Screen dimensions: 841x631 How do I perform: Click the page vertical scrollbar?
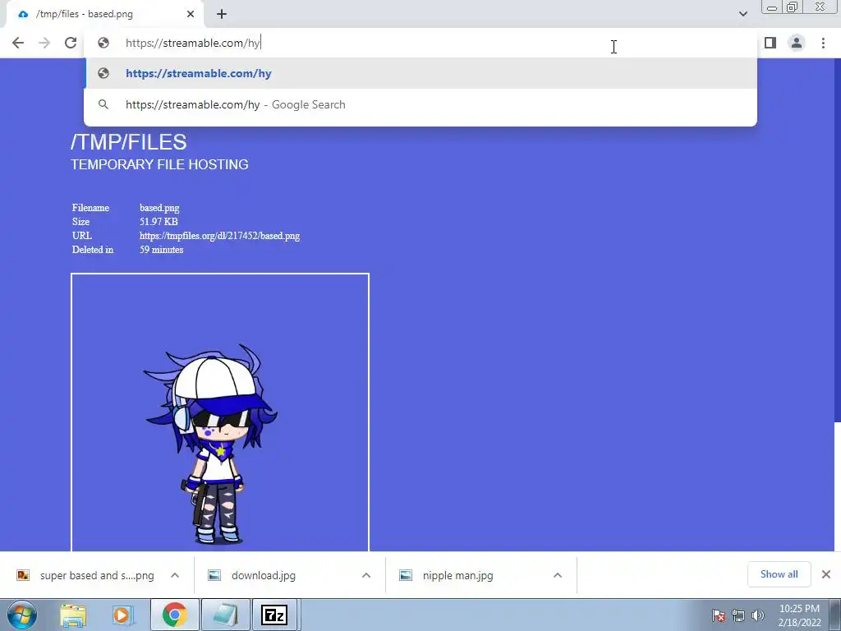coord(837,304)
